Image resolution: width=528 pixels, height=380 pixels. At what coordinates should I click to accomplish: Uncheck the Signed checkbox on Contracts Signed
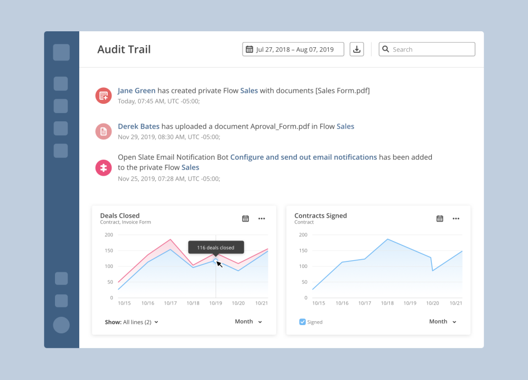click(302, 322)
